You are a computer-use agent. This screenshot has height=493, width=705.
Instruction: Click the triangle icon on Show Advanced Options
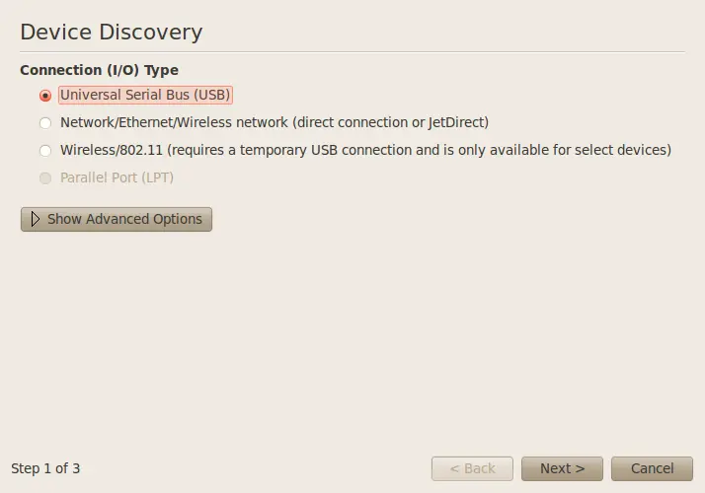[36, 219]
